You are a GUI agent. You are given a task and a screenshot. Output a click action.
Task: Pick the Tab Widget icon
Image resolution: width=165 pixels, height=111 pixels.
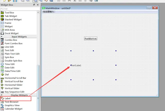click(x=2, y=16)
